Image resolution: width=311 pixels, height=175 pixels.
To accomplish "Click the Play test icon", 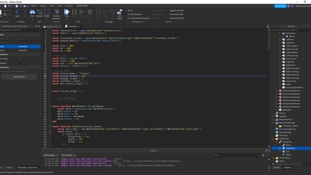I will [67, 12].
